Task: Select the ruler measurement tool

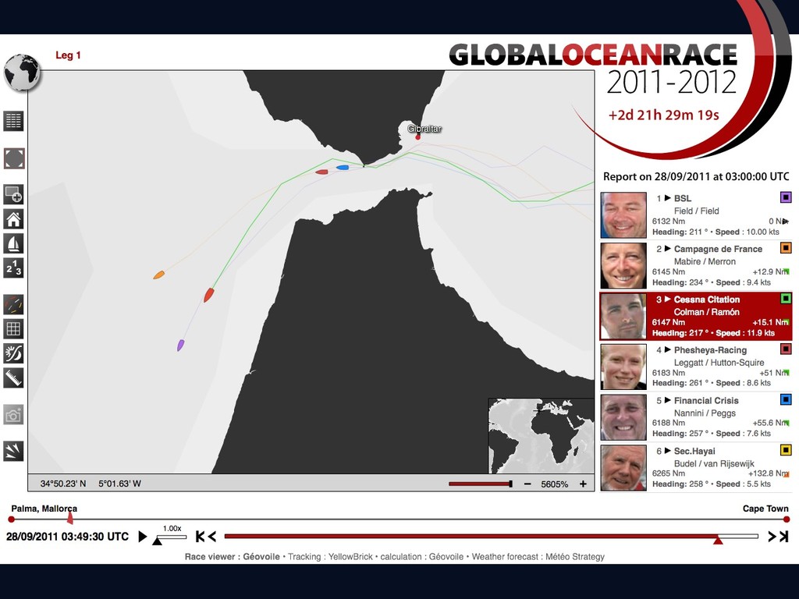Action: coord(14,378)
